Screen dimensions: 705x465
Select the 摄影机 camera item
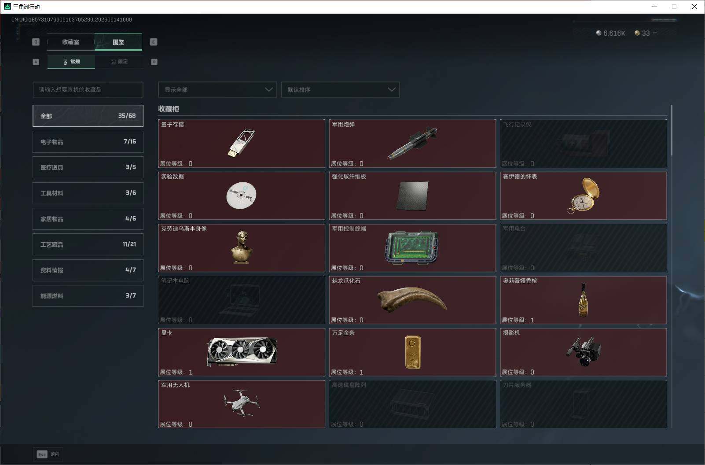tap(584, 352)
